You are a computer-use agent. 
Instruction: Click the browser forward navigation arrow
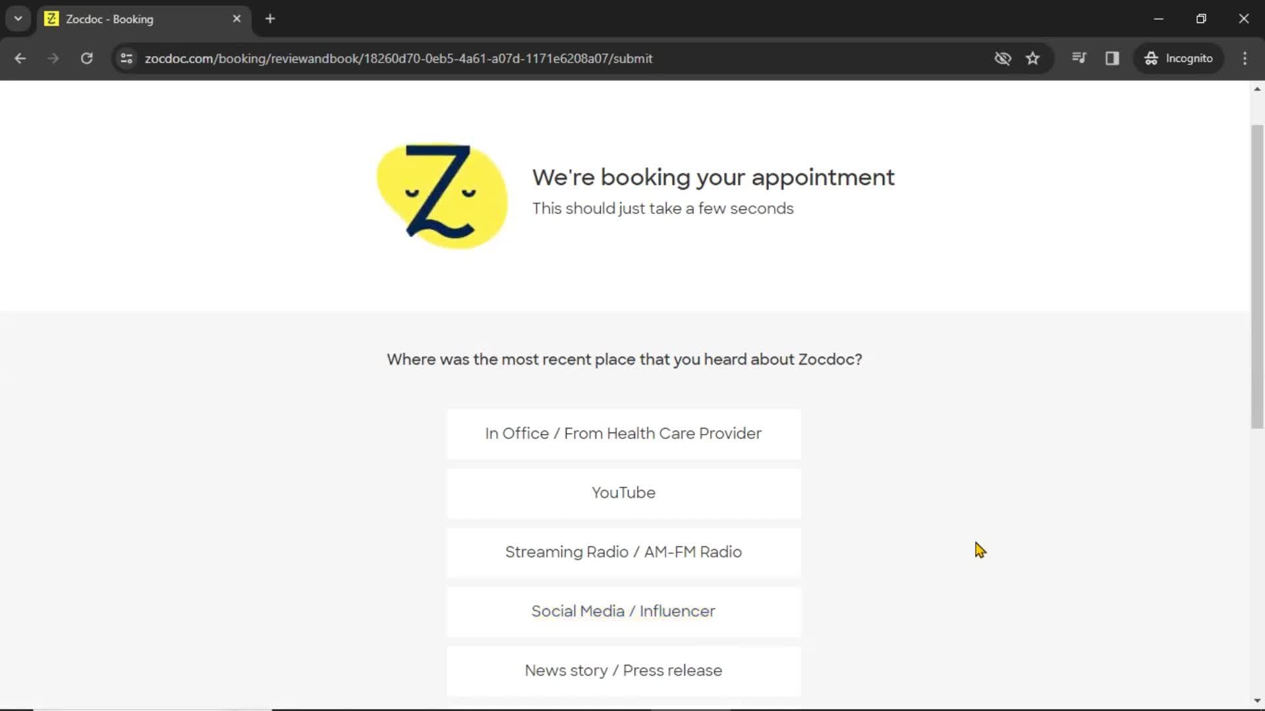[53, 58]
